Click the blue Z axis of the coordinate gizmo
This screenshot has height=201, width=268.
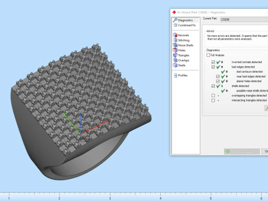pyautogui.click(x=81, y=123)
